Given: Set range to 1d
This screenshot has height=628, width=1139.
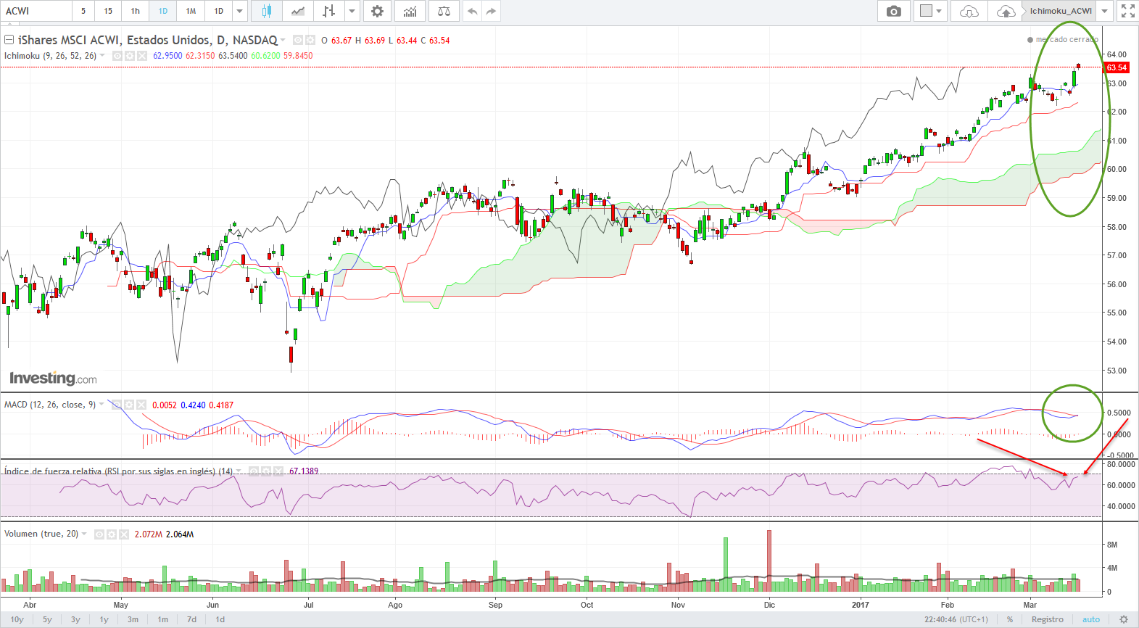Looking at the screenshot, I should 220,619.
